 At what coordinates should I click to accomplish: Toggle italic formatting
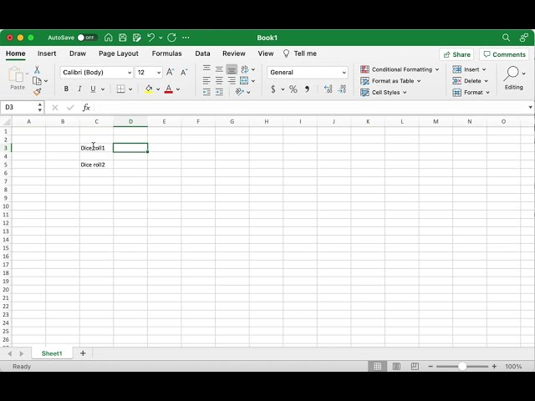coord(79,89)
